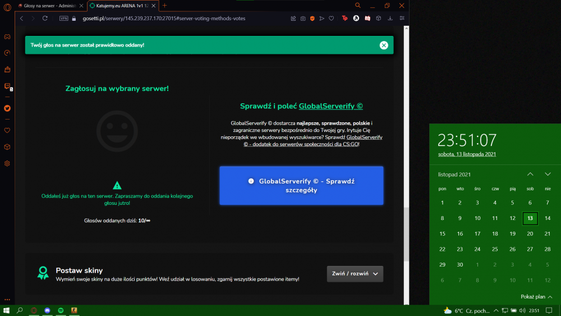Open the Twitter icon in Opera sidebar
Viewport: 561px width, 316px height.
pos(7,108)
